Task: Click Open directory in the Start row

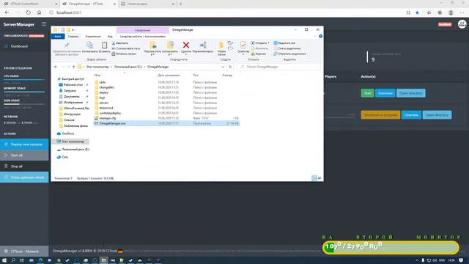Action: [x=411, y=93]
